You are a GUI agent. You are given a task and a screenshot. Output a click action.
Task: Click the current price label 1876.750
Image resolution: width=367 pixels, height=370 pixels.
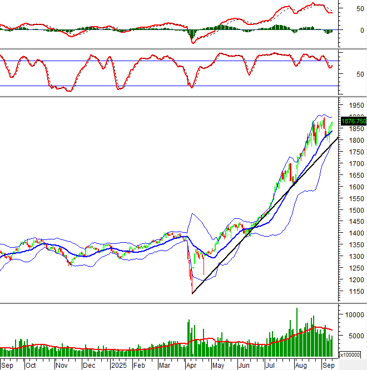coord(353,121)
